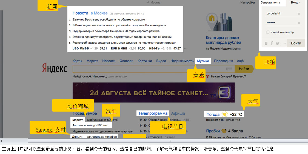Click Завести почту tab
Viewport: 308px width, 154px height.
(270, 2)
